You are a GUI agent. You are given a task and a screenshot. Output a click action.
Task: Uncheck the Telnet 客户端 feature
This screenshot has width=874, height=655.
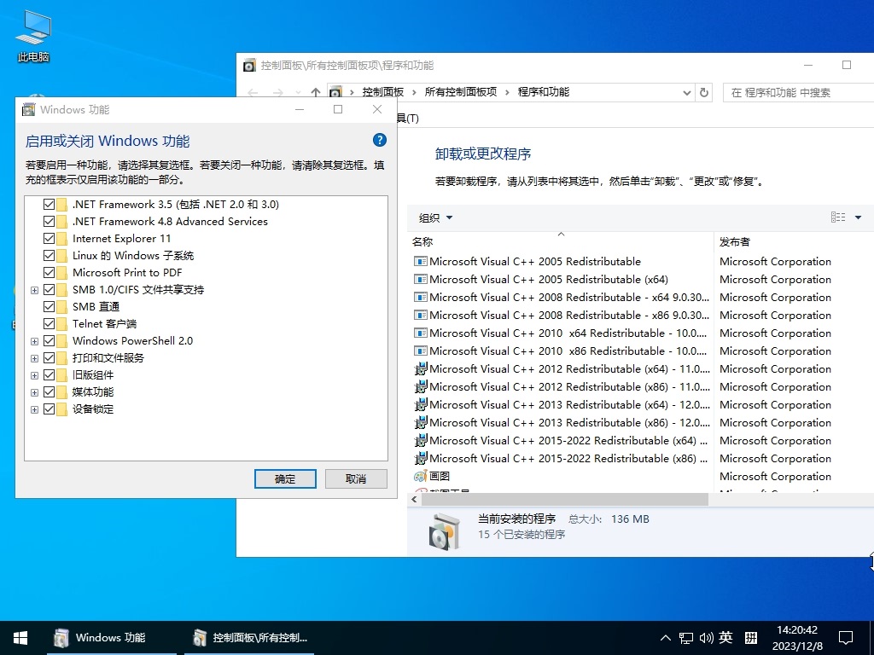[x=49, y=323]
